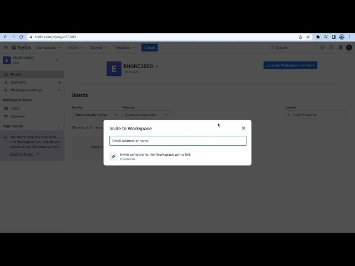Image resolution: width=355 pixels, height=266 pixels.
Task: Click Invite Workspace members button
Action: click(290, 65)
